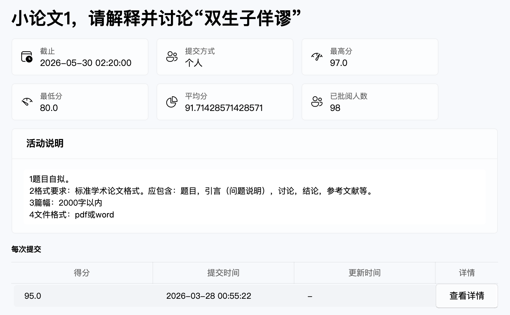Click the 得分 column header
510x315 pixels.
(82, 273)
